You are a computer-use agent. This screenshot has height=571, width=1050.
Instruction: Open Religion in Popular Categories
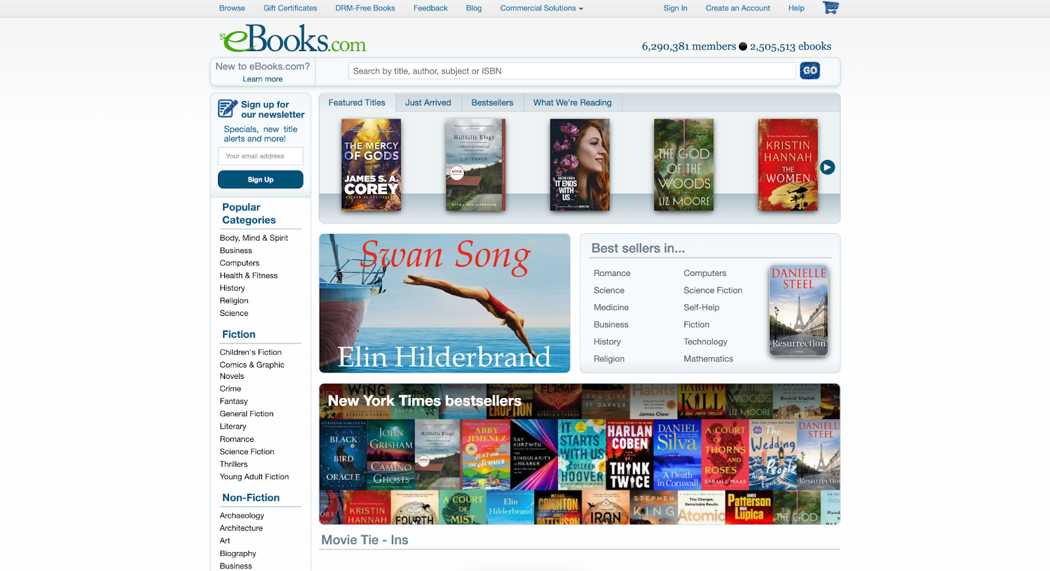pos(234,300)
